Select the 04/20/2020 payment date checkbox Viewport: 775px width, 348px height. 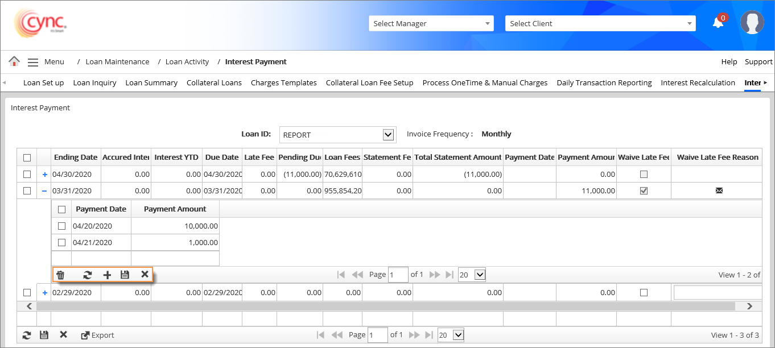[x=61, y=226]
